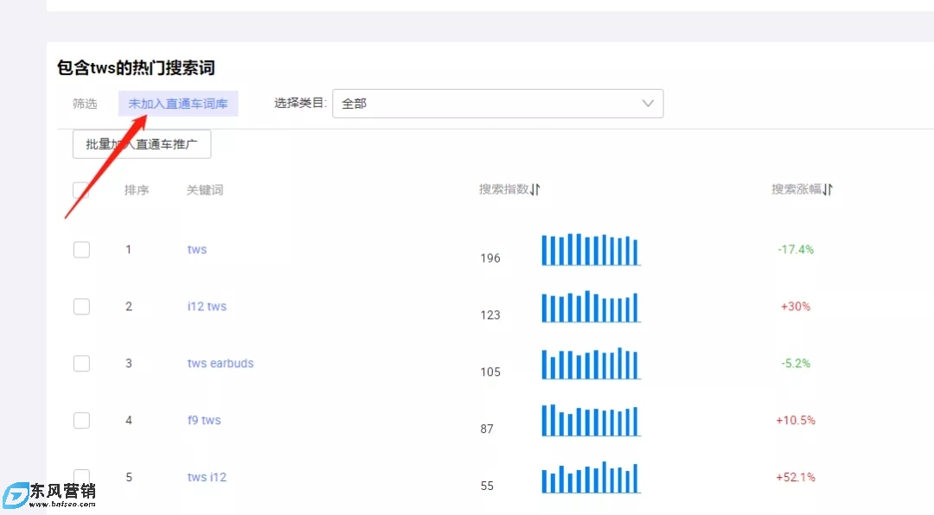Tick the checkbox for i12 tws row
The image size is (934, 515).
click(81, 307)
